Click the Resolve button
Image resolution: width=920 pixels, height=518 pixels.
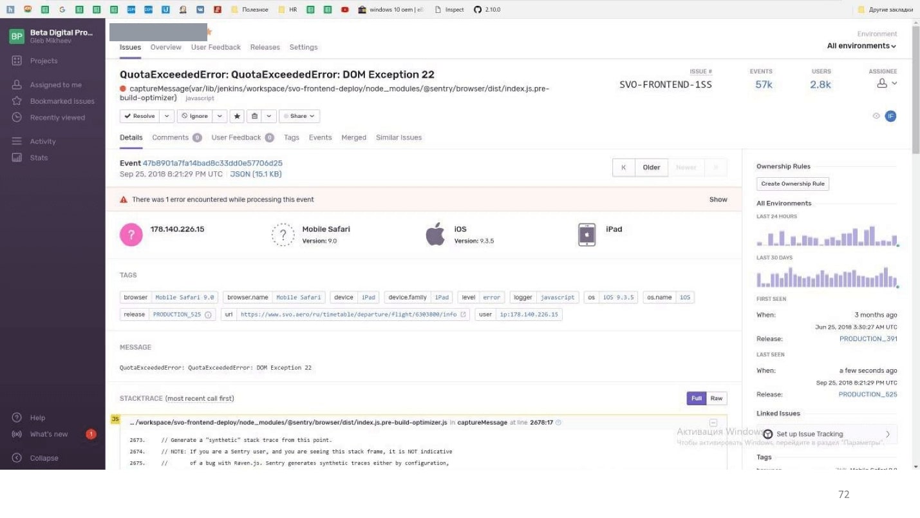pos(140,116)
